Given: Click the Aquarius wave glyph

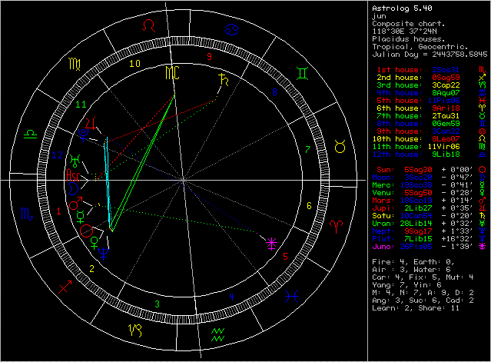Looking at the screenshot, I should tap(217, 334).
